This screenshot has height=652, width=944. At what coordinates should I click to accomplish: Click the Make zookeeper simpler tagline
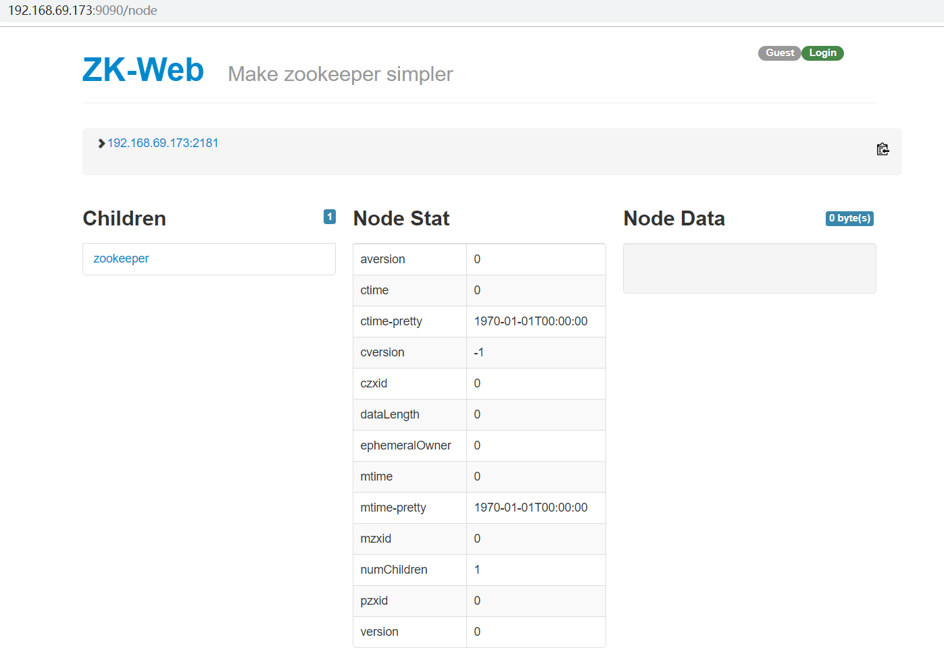click(341, 74)
